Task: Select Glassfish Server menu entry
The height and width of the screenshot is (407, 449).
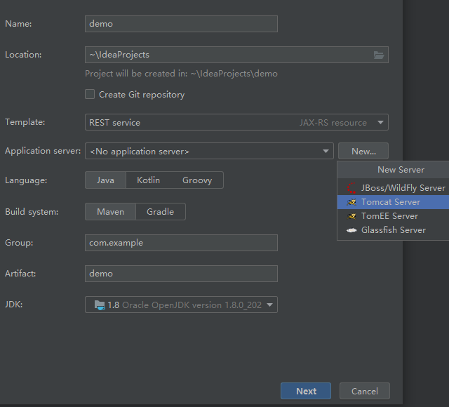Action: (x=393, y=230)
